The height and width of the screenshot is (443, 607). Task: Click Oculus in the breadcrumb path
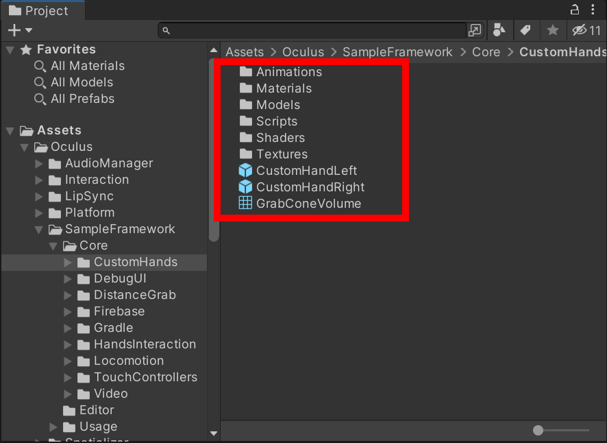(303, 52)
